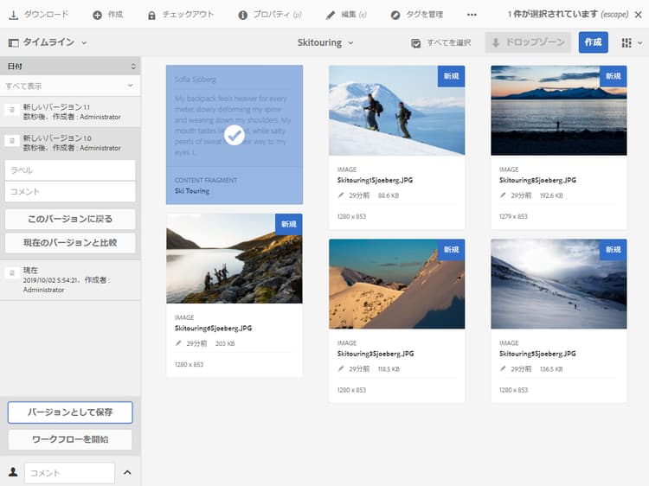Image resolution: width=649 pixels, height=486 pixels.
Task: Open the view switcher dropdown arrow
Action: (x=639, y=42)
